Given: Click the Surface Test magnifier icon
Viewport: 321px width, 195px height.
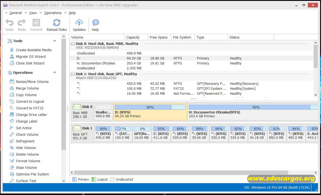Looking at the screenshot, I should coord(12,181).
